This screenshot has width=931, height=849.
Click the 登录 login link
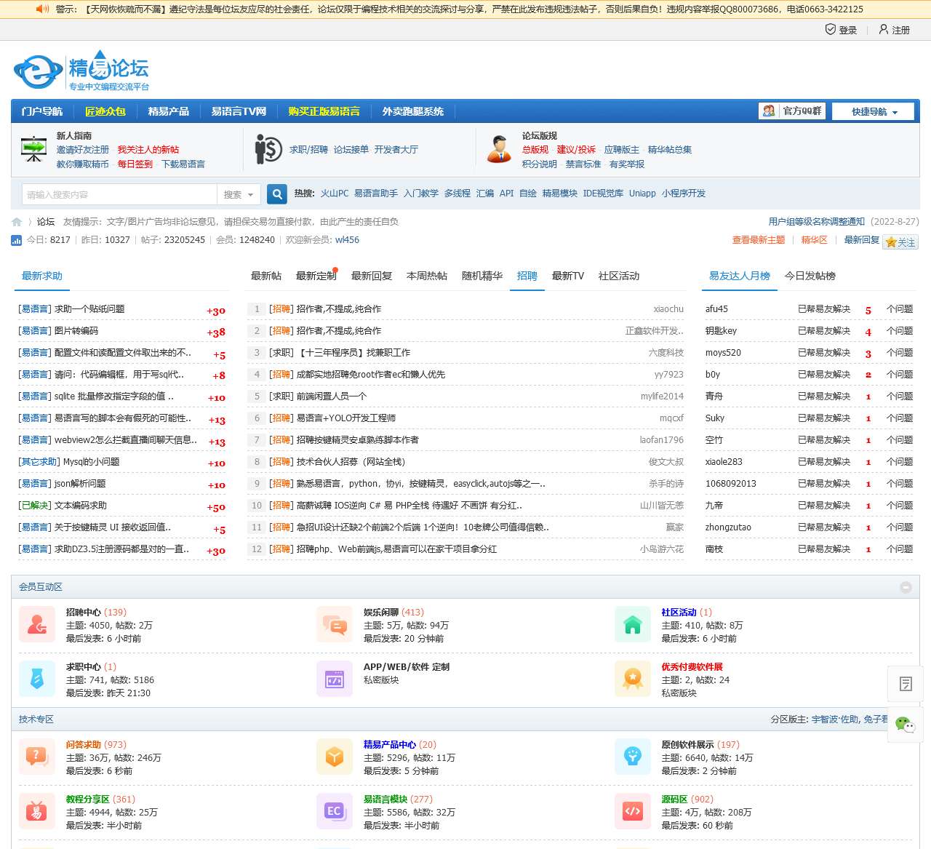click(x=842, y=30)
